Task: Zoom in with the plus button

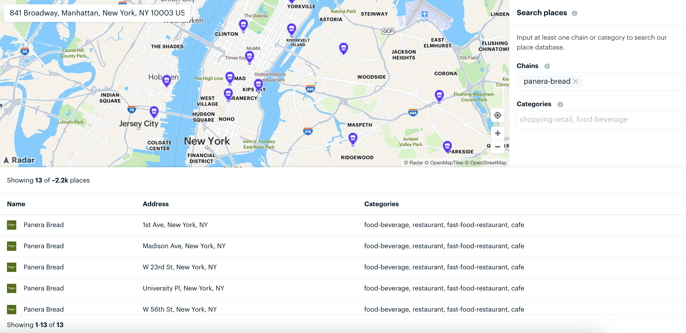Action: [497, 133]
